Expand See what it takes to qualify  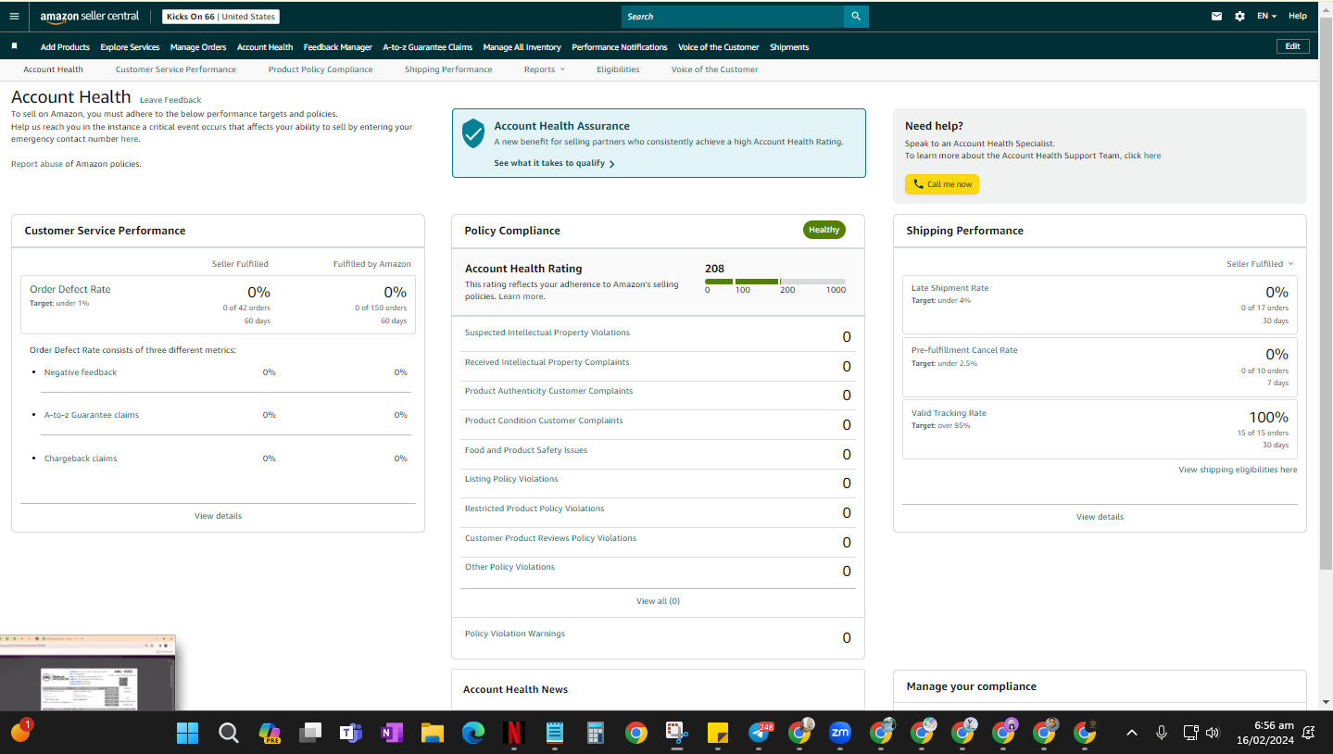554,163
